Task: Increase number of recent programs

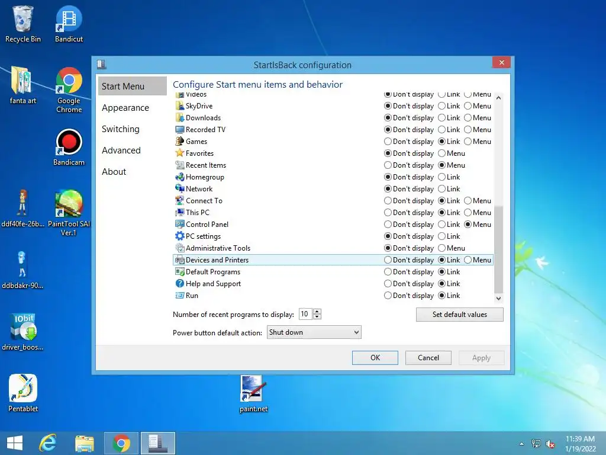Action: (317, 312)
